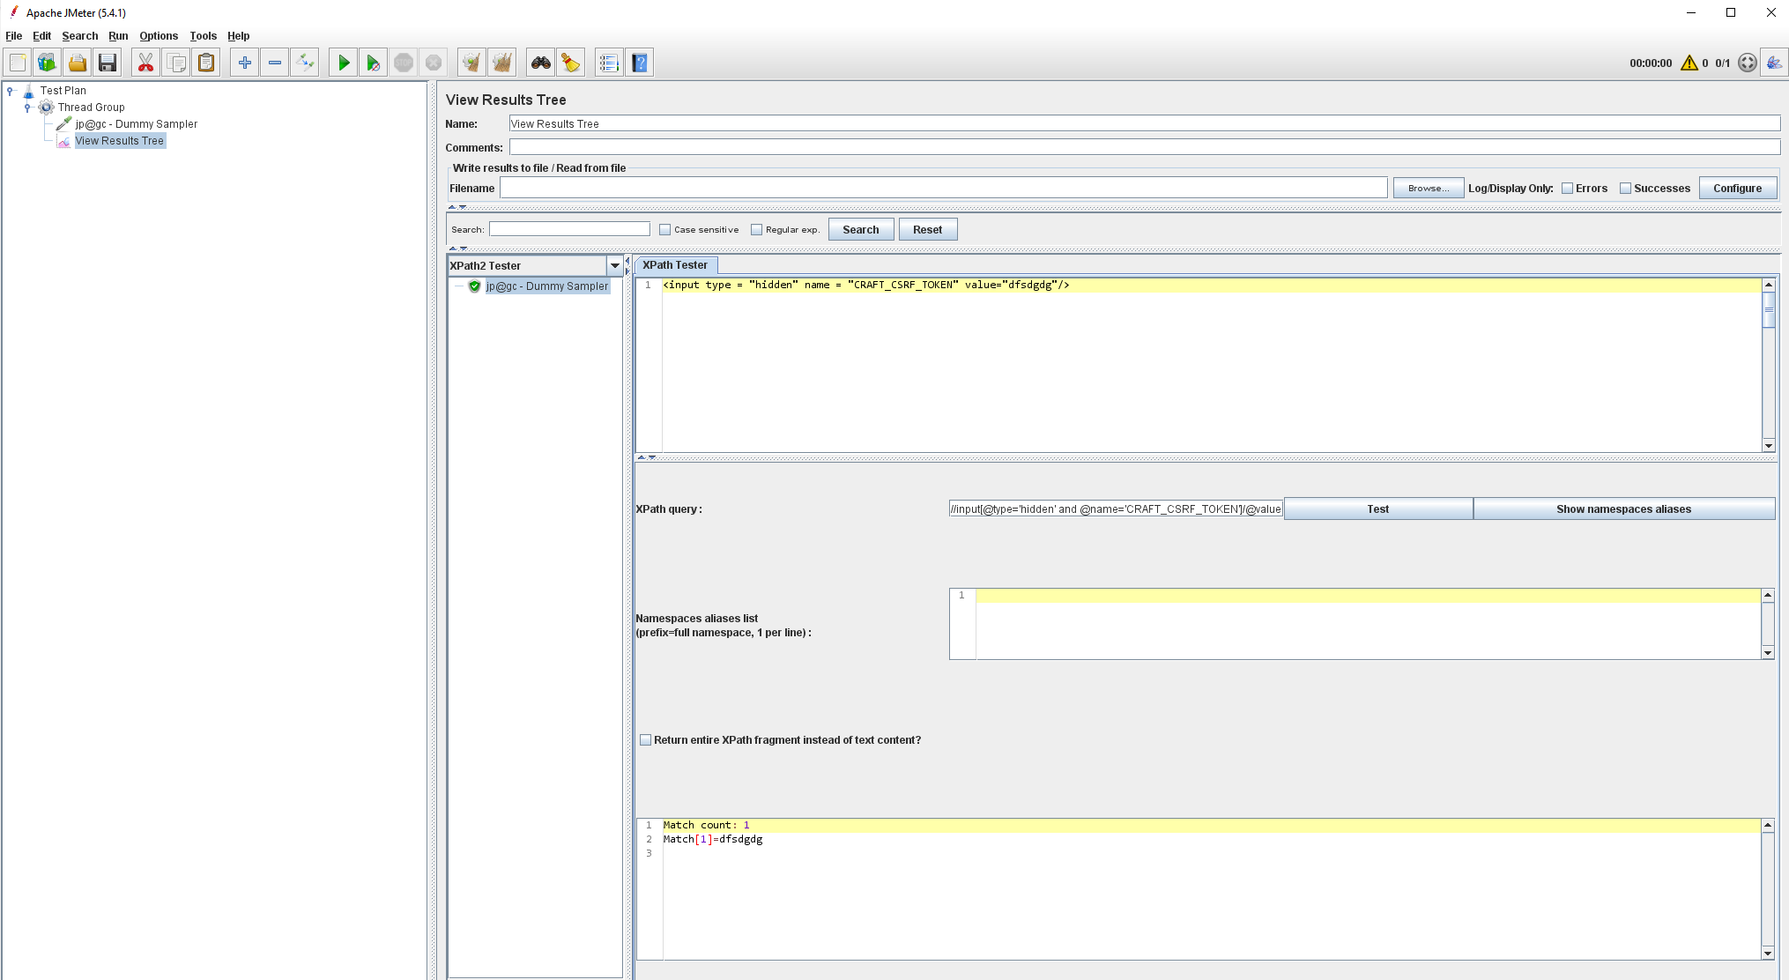Screen dimensions: 1789x980
Task: Check Return entire XPath fragment option
Action: (x=646, y=740)
